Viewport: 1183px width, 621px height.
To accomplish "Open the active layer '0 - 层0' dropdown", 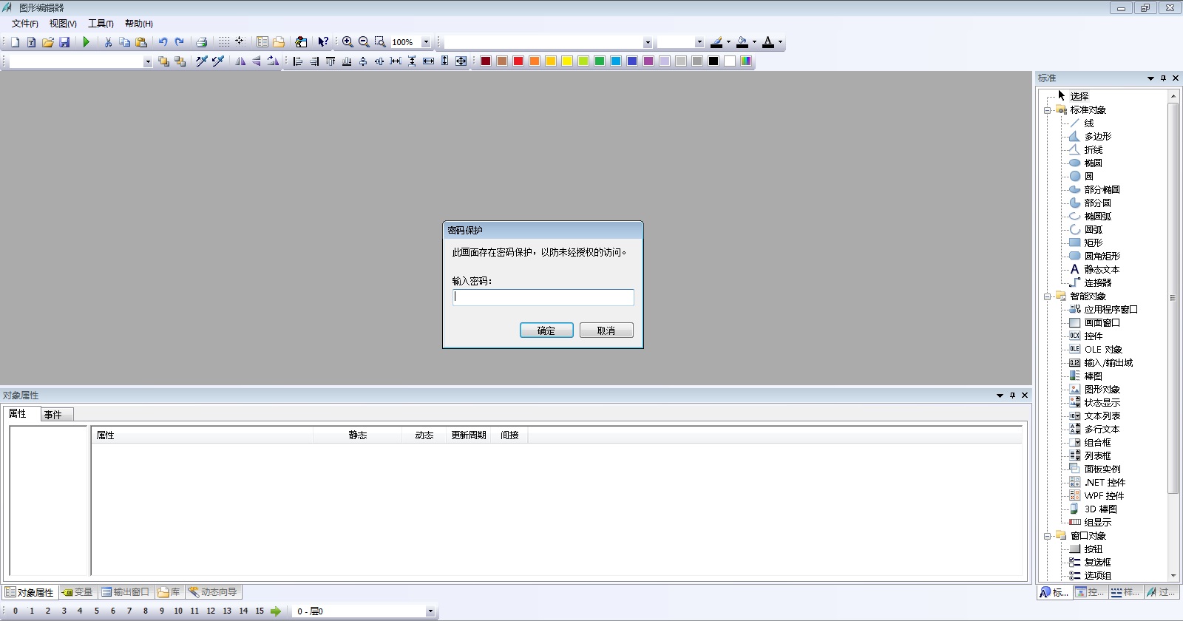I will click(x=430, y=611).
